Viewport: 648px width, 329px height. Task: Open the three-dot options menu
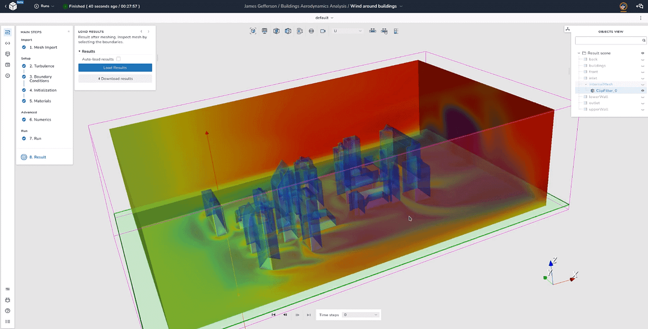point(640,18)
